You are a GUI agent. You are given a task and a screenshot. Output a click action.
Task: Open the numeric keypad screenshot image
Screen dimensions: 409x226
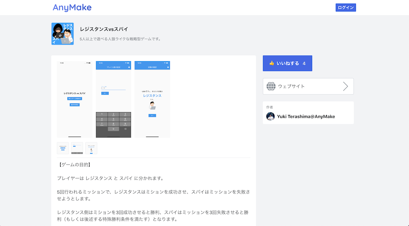point(113,99)
